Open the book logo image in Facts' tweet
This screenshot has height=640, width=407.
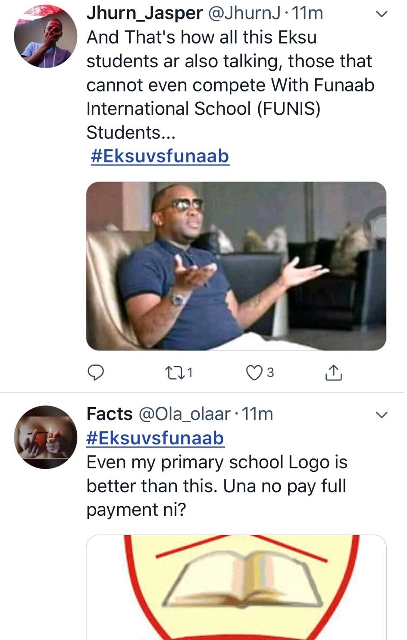[236, 587]
